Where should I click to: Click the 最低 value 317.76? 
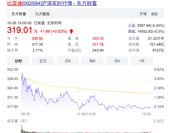(x=98, y=44)
